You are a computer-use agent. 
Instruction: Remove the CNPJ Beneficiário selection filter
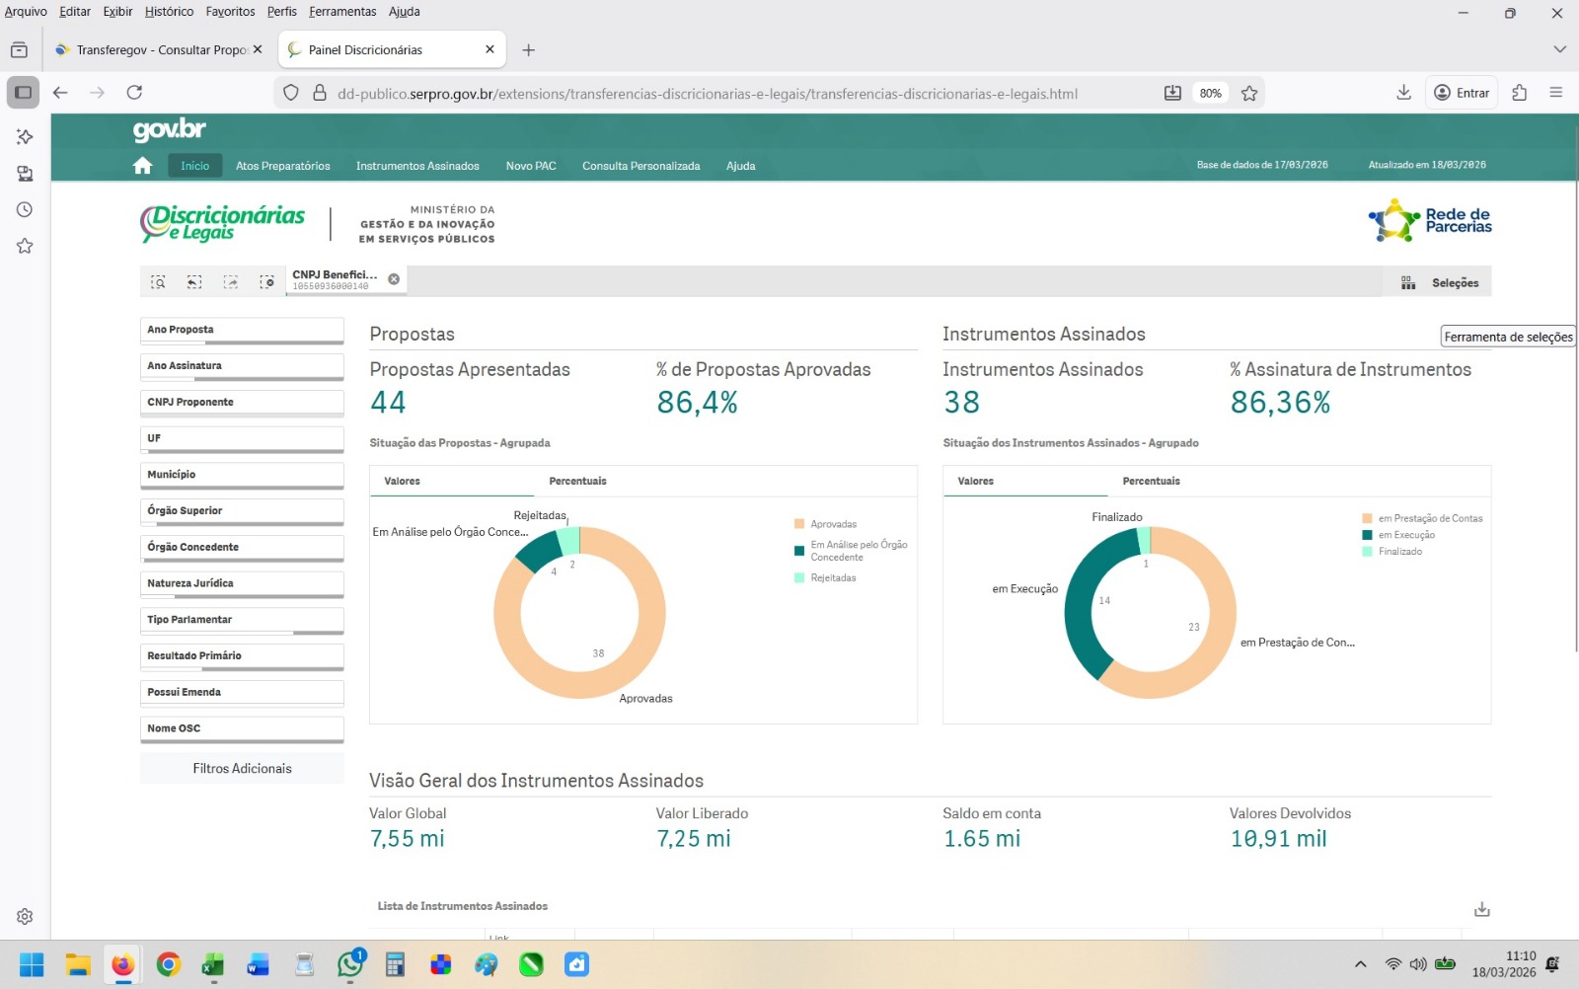394,279
